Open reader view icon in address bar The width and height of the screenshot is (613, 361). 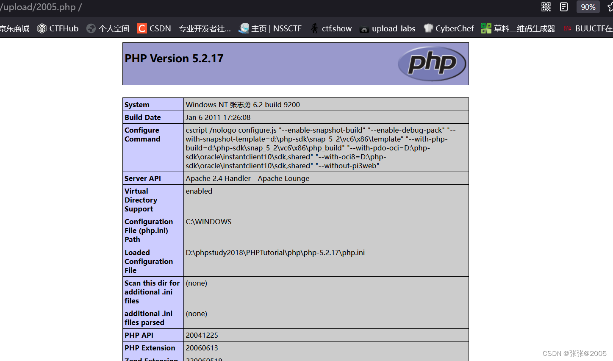(x=564, y=7)
